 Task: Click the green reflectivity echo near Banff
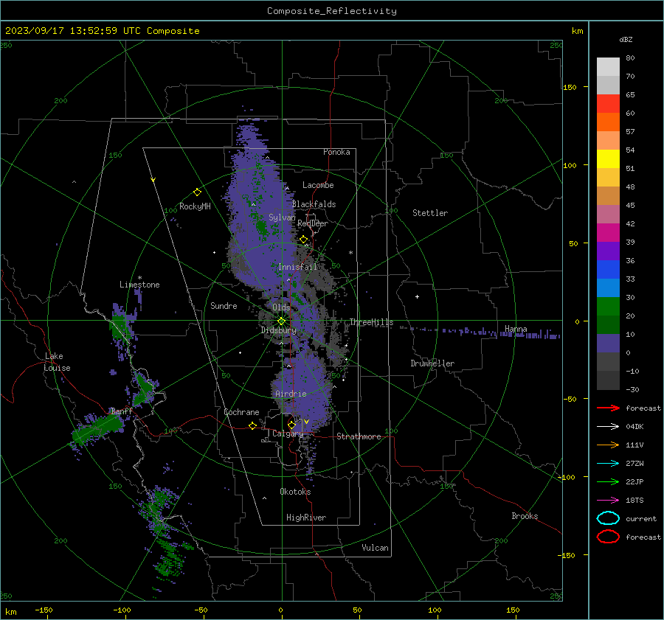98,428
